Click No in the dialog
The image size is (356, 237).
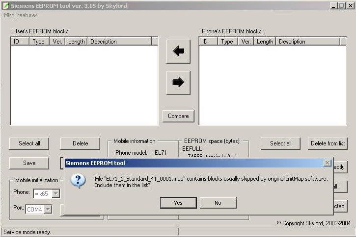pyautogui.click(x=218, y=203)
